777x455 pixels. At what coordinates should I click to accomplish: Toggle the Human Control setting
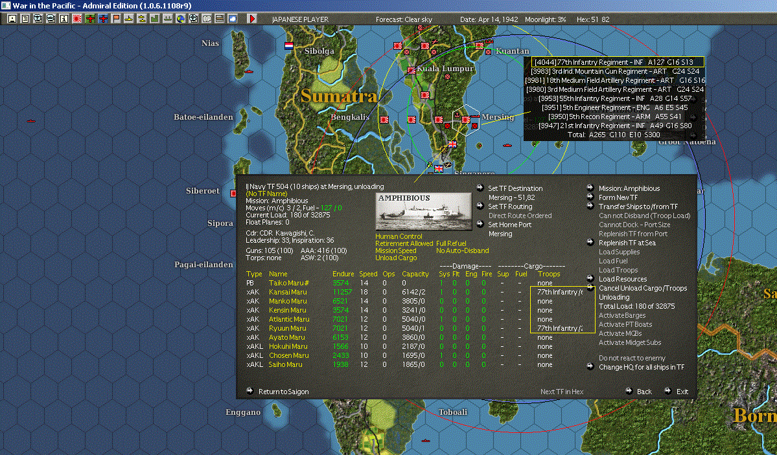click(399, 237)
